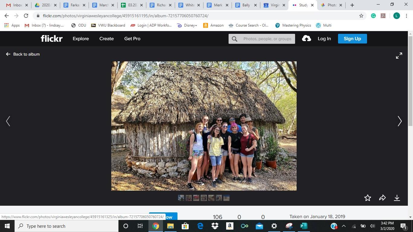Click the Windows taskbar search box
The height and width of the screenshot is (232, 413).
tap(66, 226)
